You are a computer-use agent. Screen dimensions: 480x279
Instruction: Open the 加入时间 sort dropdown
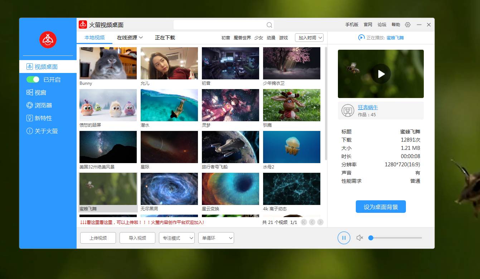point(309,38)
